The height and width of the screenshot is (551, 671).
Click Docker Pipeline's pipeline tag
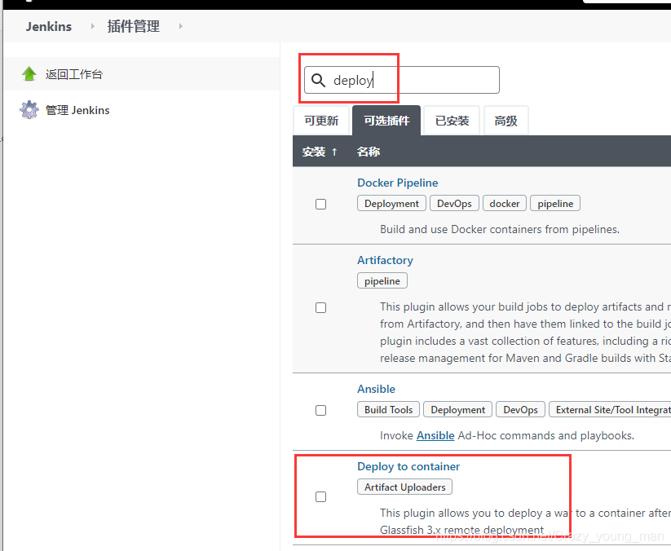555,203
